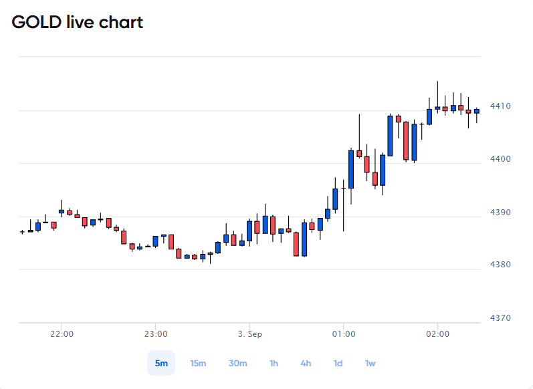Viewport: 533px width, 389px height.
Task: Click the 23:00 time axis label
Action: tap(156, 334)
